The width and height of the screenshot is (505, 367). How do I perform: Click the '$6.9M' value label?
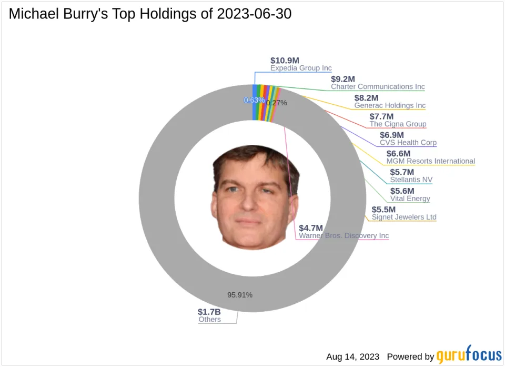[391, 135]
